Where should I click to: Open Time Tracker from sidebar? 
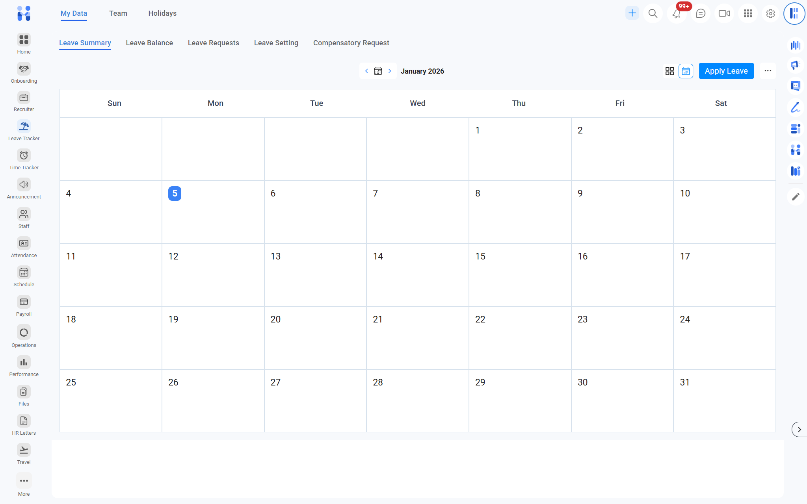tap(24, 156)
